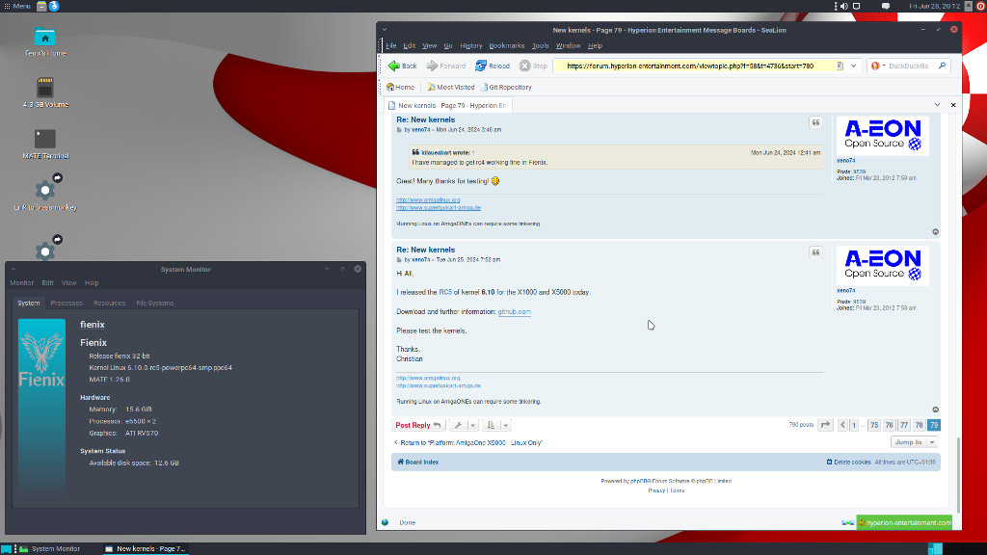The width and height of the screenshot is (987, 555).
Task: Click the Stop button in browser toolbar
Action: (x=533, y=66)
